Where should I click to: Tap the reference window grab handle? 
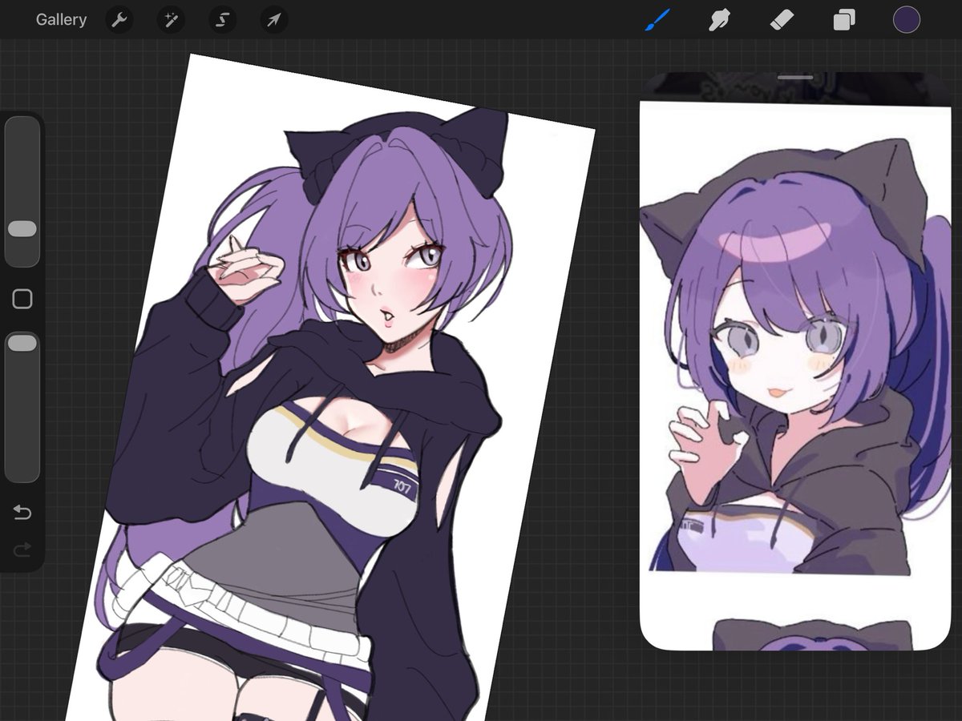[x=795, y=78]
